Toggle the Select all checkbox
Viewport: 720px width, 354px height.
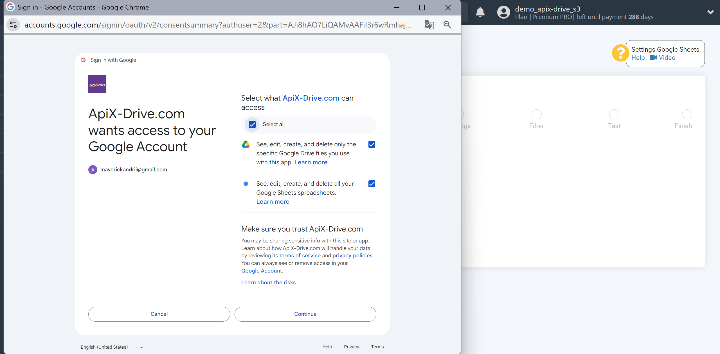tap(253, 124)
